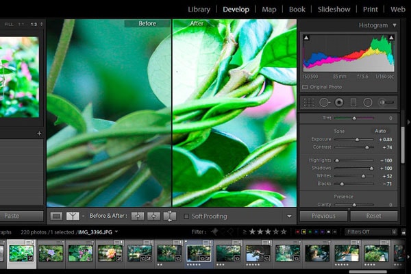Click the Exposure slider handle
Screen dimensions: 411x274
pos(357,140)
